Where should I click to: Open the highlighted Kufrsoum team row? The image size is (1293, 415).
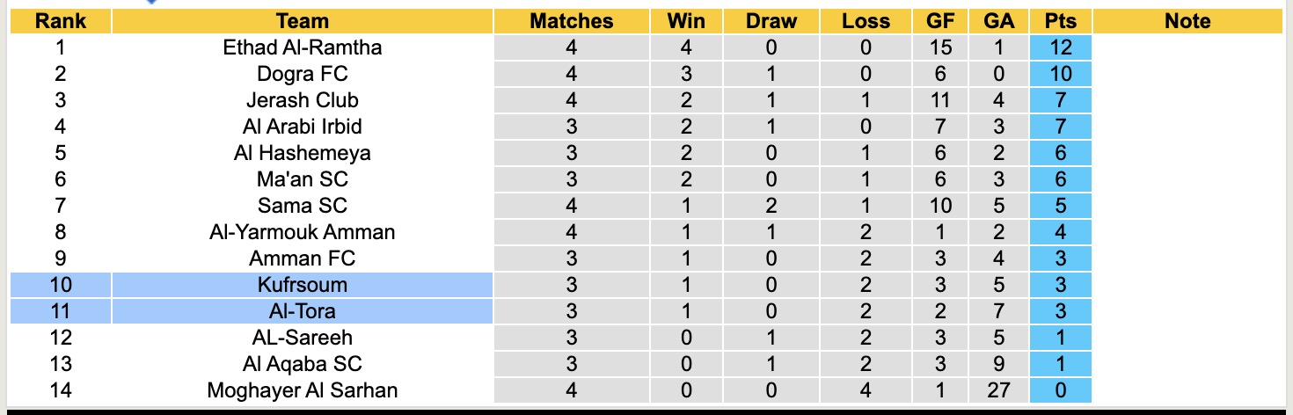click(302, 285)
